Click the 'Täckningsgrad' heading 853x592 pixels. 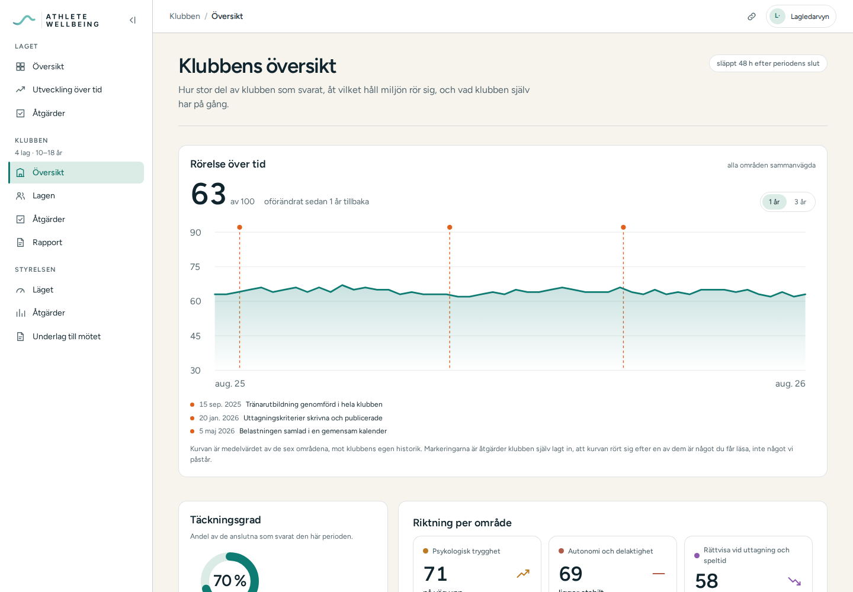coord(226,520)
